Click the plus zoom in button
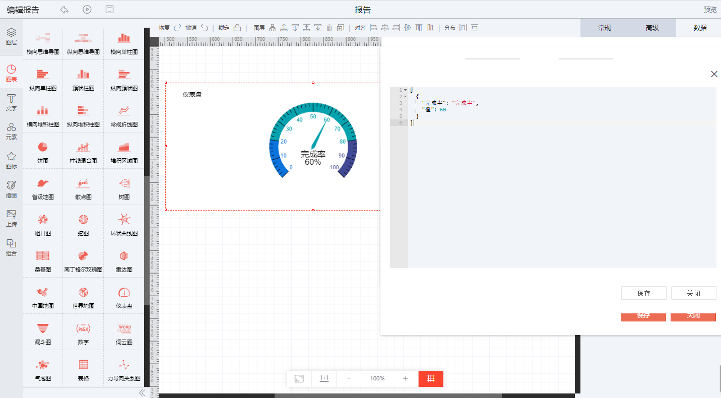The height and width of the screenshot is (398, 721). pos(405,378)
